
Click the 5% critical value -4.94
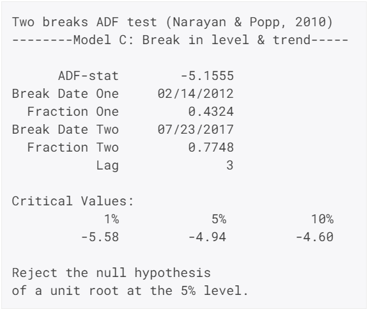(207, 237)
